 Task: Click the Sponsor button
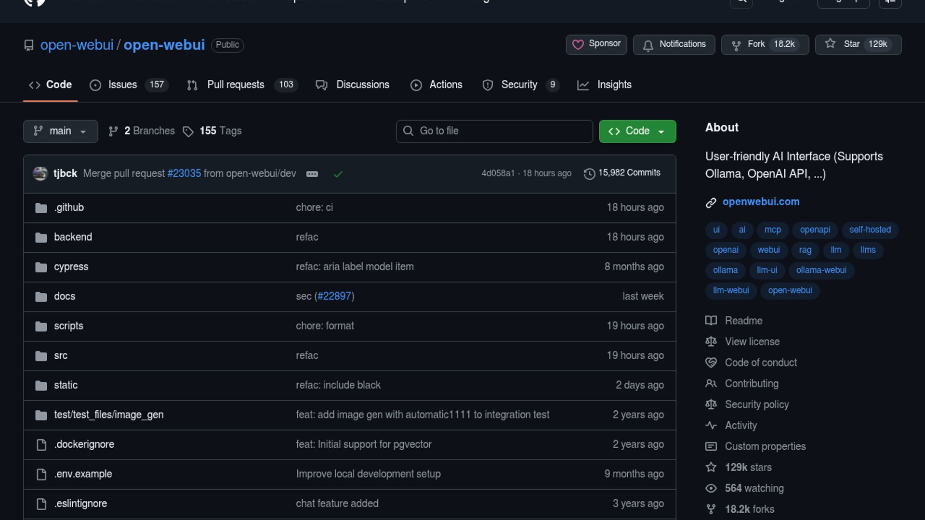point(596,44)
